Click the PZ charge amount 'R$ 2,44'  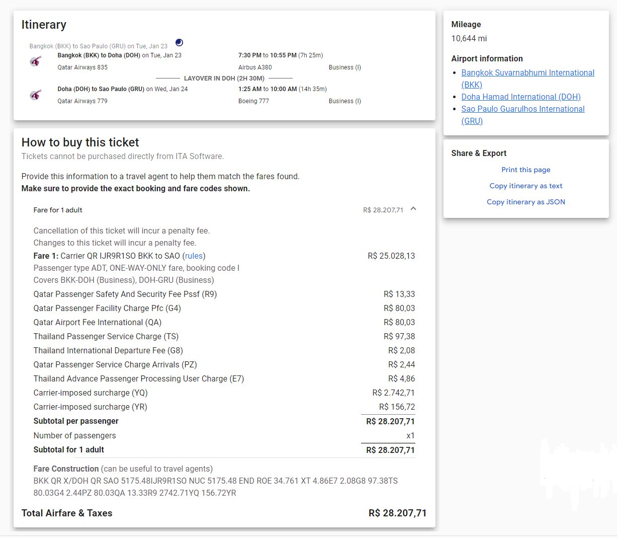402,364
